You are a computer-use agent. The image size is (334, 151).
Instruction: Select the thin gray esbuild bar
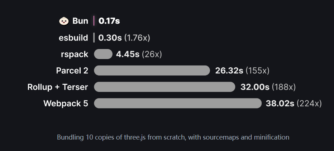[x=94, y=38]
